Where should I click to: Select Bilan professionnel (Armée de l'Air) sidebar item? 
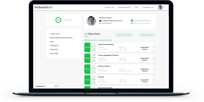61,38
